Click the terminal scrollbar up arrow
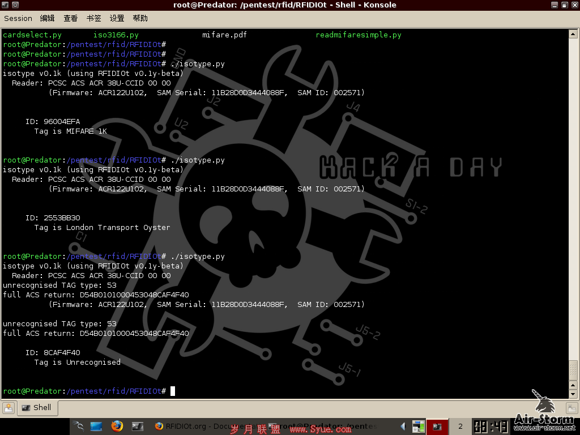The image size is (580, 435). click(x=573, y=34)
